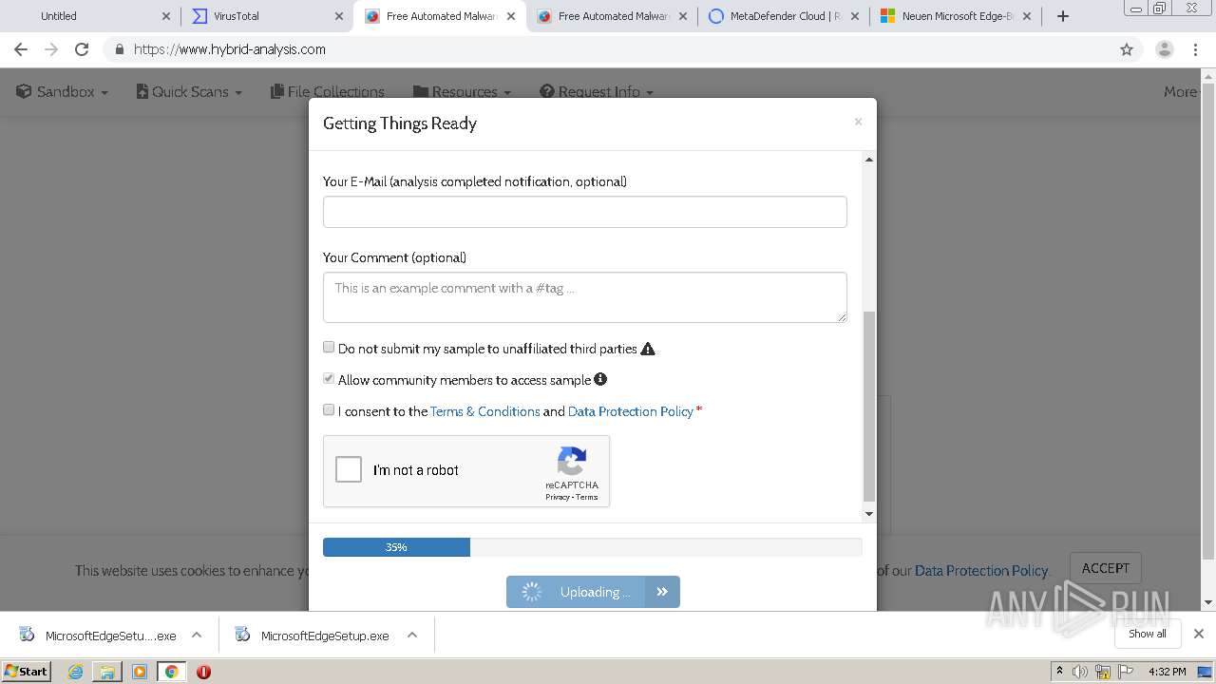Close the Untitled tab

point(166,16)
